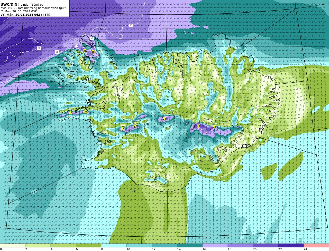Image resolution: width=329 pixels, height=251 pixels.
Task: Pick the legend swatch between 0 and 2
Action: pyautogui.click(x=13, y=245)
